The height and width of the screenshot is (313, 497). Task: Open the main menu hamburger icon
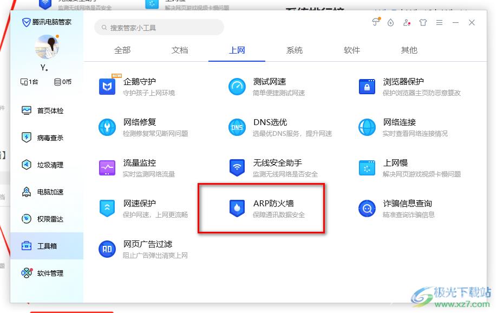tap(440, 23)
